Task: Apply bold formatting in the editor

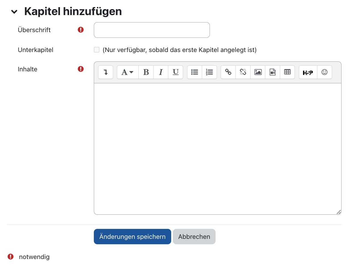Action: (146, 72)
